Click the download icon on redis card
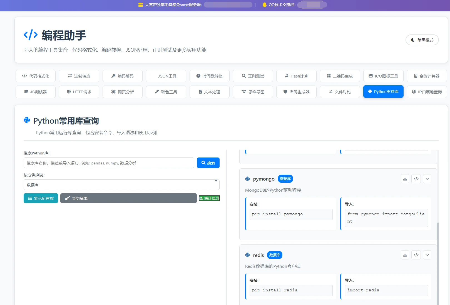450x305 pixels. pos(405,255)
